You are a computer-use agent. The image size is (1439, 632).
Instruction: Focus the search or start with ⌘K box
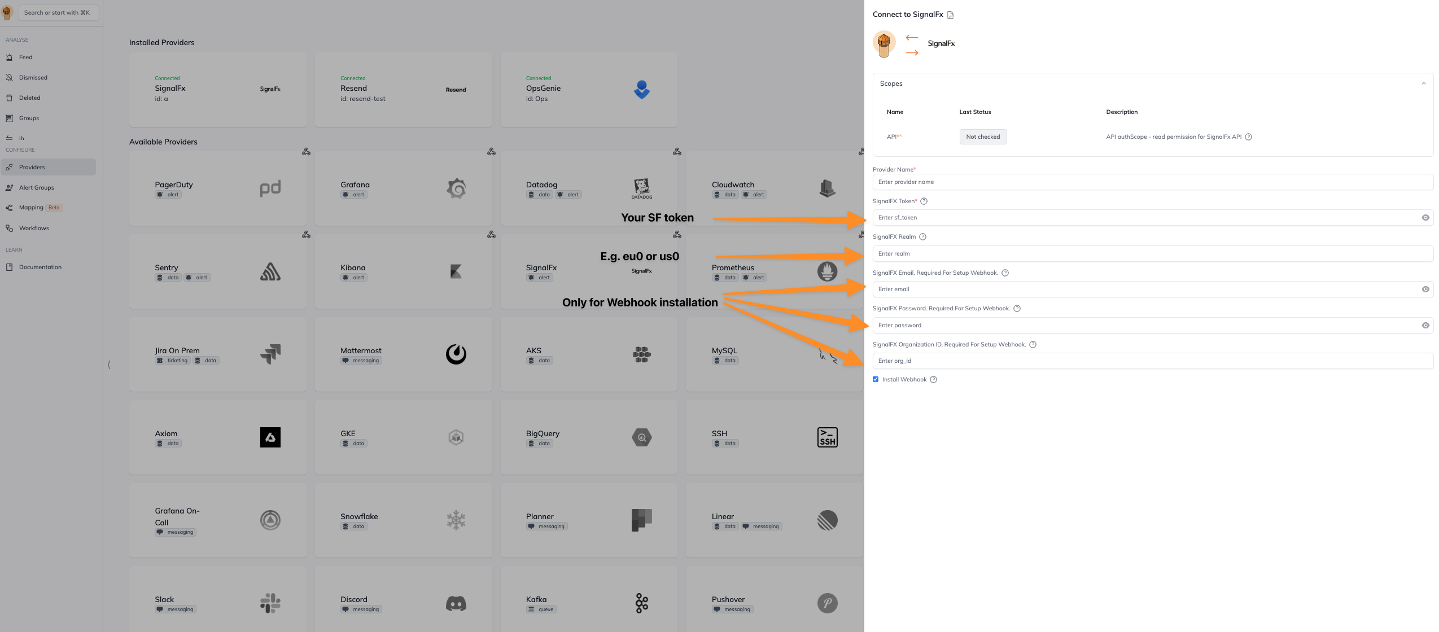(58, 12)
